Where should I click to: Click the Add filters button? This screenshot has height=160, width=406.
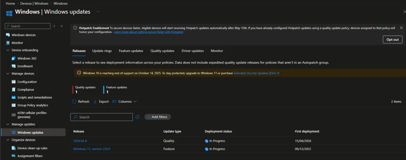tap(158, 117)
